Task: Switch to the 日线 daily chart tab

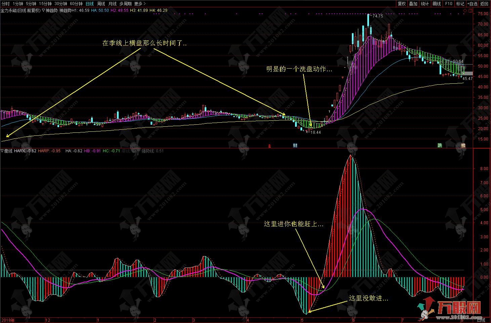Action: (90, 4)
